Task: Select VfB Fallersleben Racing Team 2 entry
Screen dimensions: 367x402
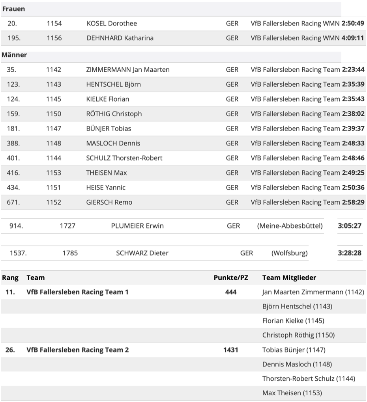Action: pyautogui.click(x=77, y=350)
